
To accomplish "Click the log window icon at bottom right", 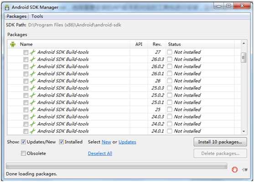I will coord(244,170).
